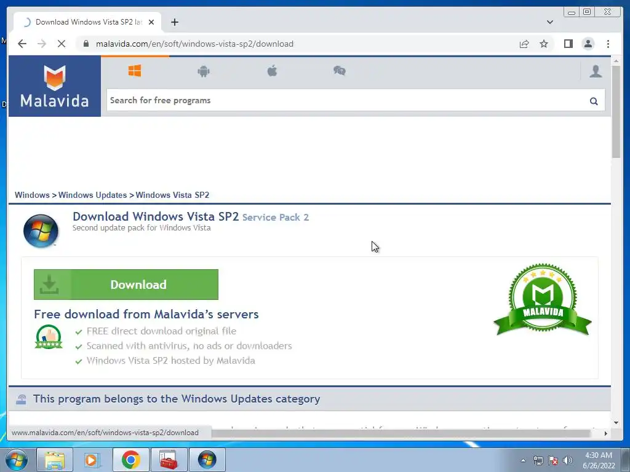Open a new tab with plus button
630x472 pixels.
tap(174, 22)
